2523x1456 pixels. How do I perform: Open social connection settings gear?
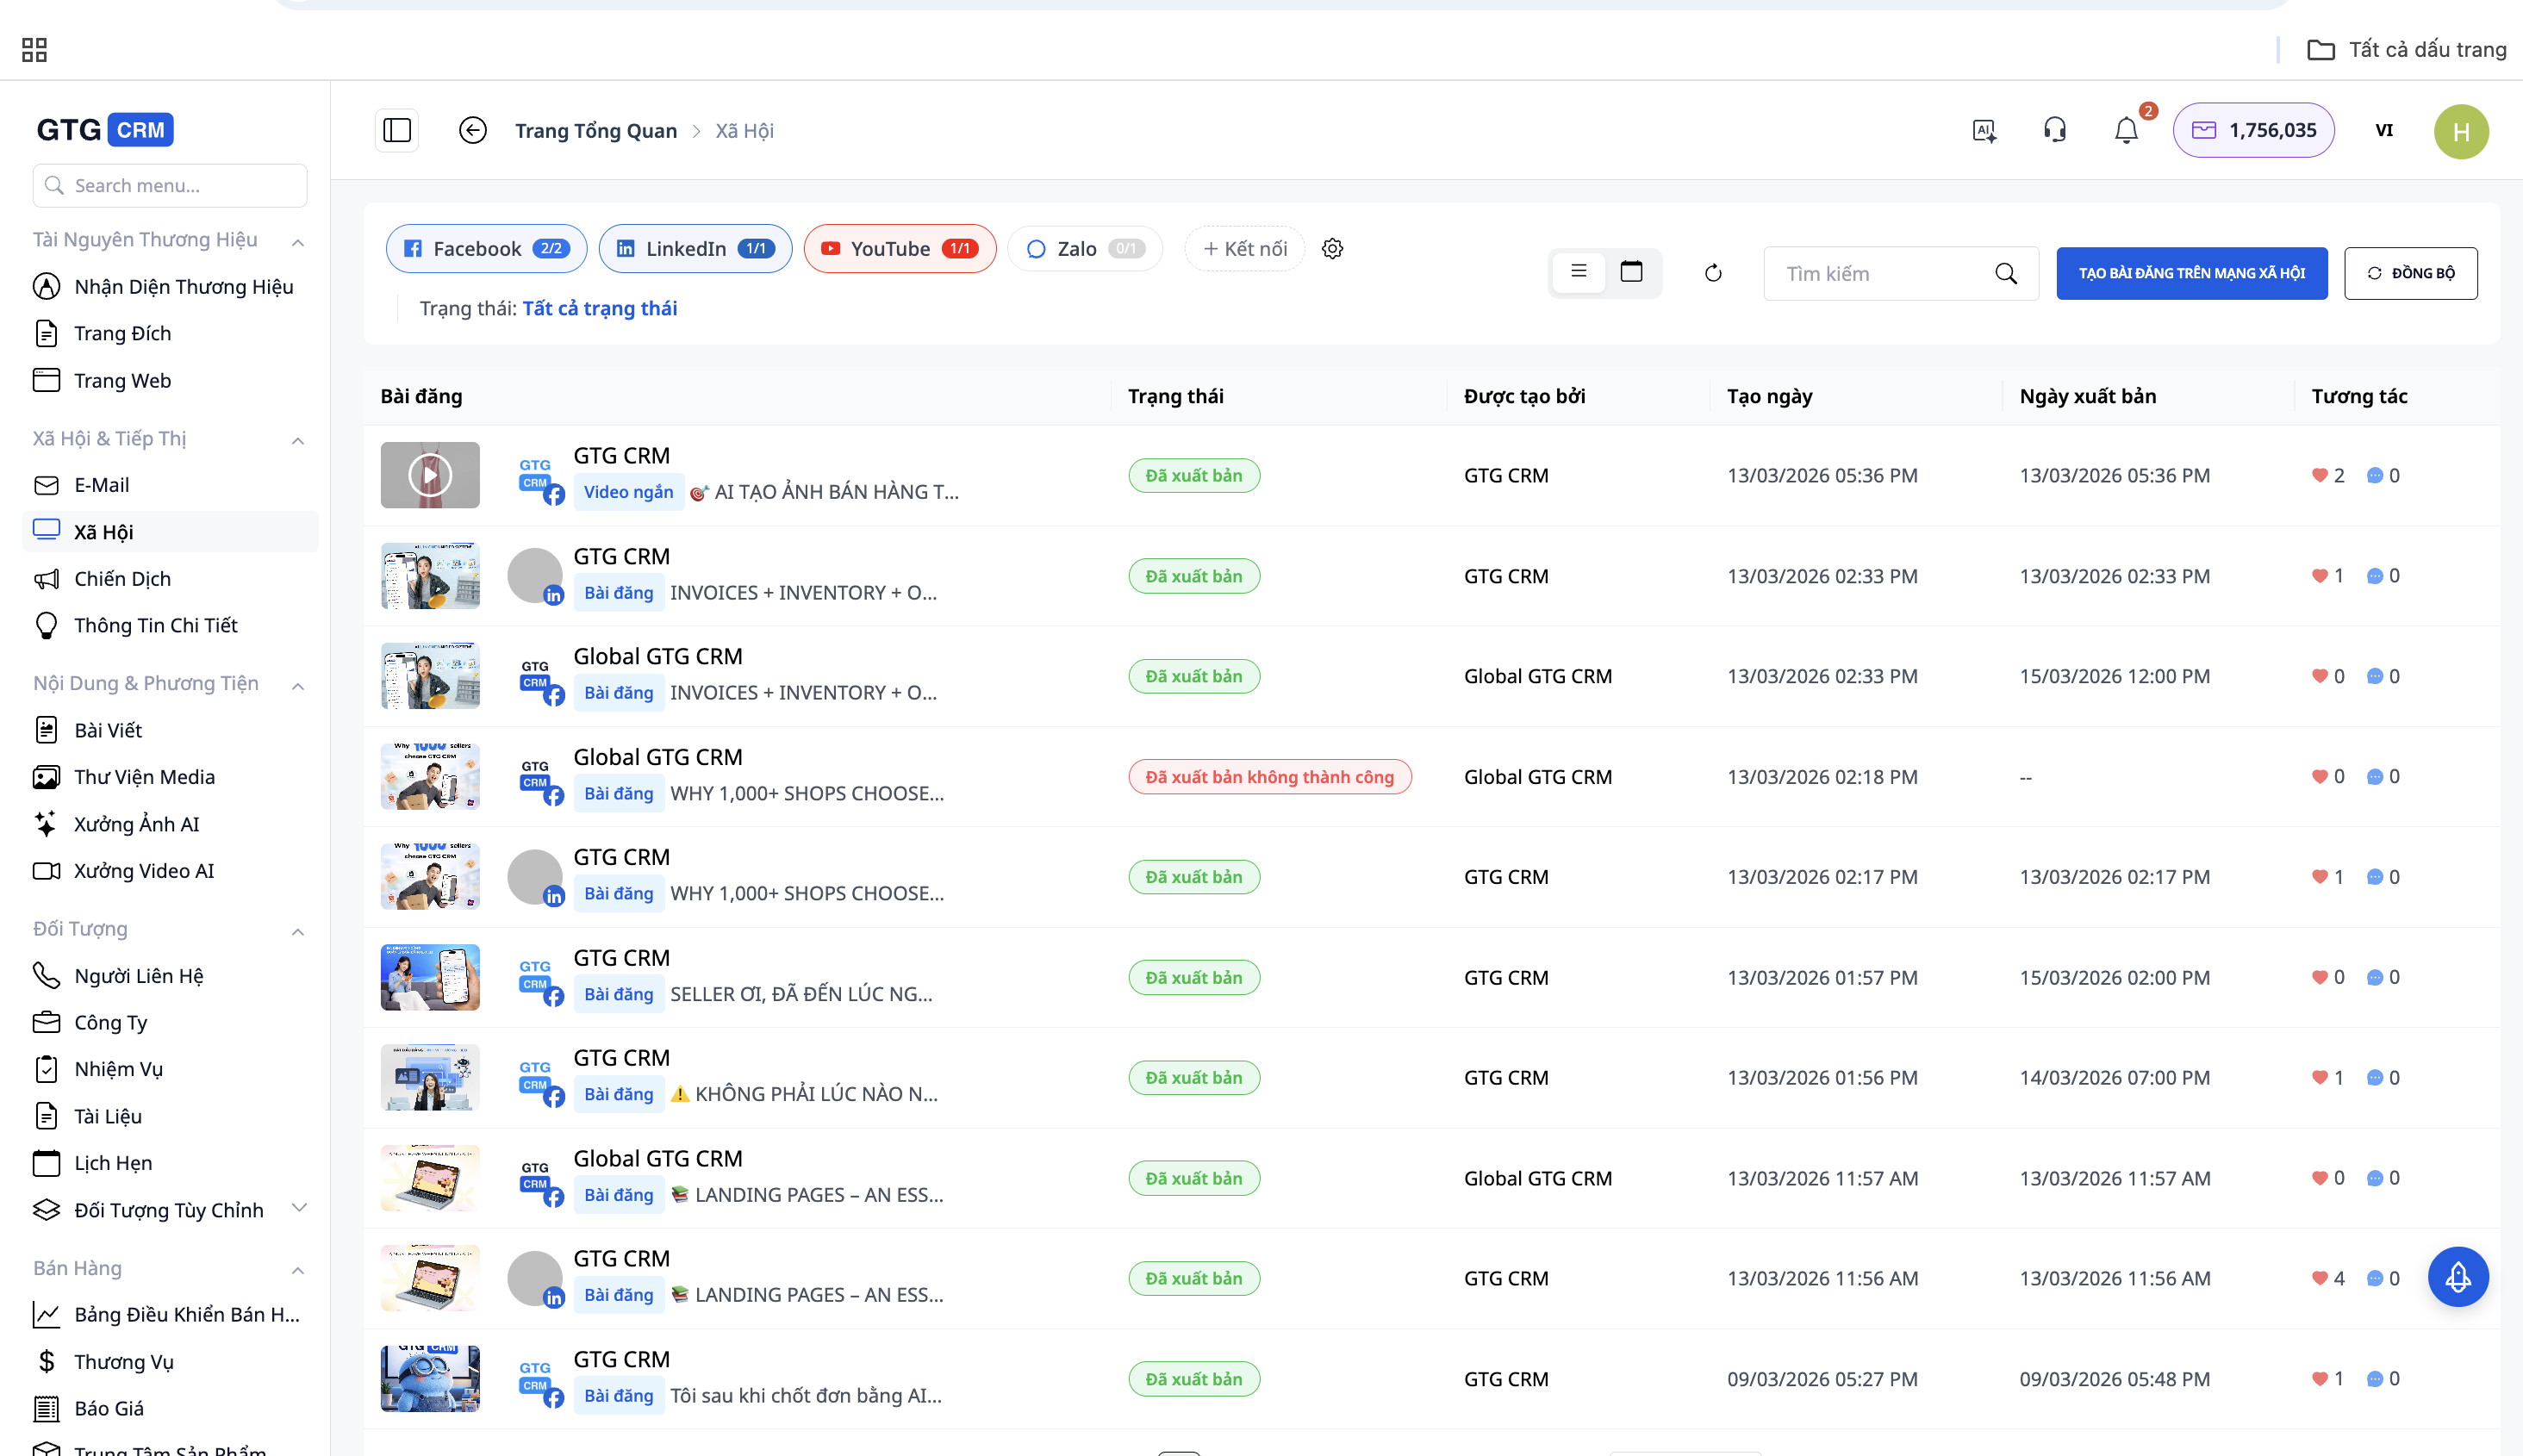pyautogui.click(x=1332, y=248)
